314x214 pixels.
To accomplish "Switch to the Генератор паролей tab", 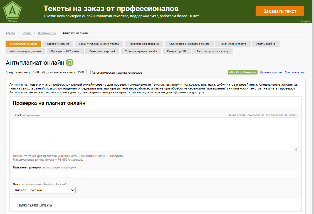I will click(102, 51).
